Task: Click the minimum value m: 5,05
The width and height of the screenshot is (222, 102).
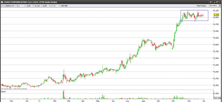Action: [x=27, y=6]
